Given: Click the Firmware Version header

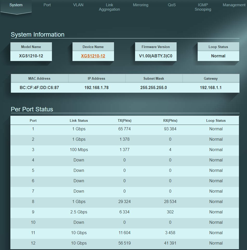Looking at the screenshot, I should point(156,47).
